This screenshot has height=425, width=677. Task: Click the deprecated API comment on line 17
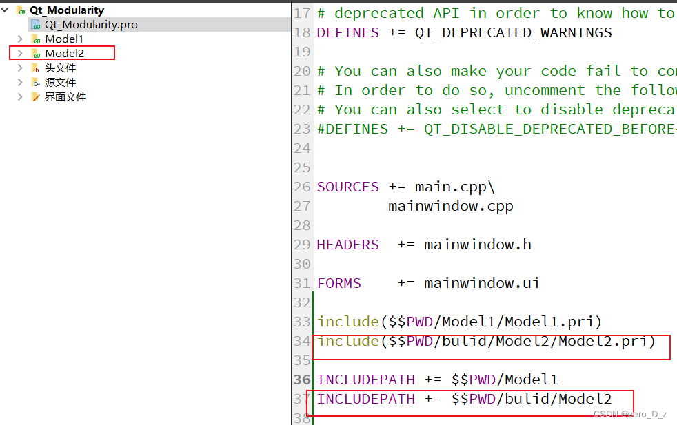click(x=496, y=13)
